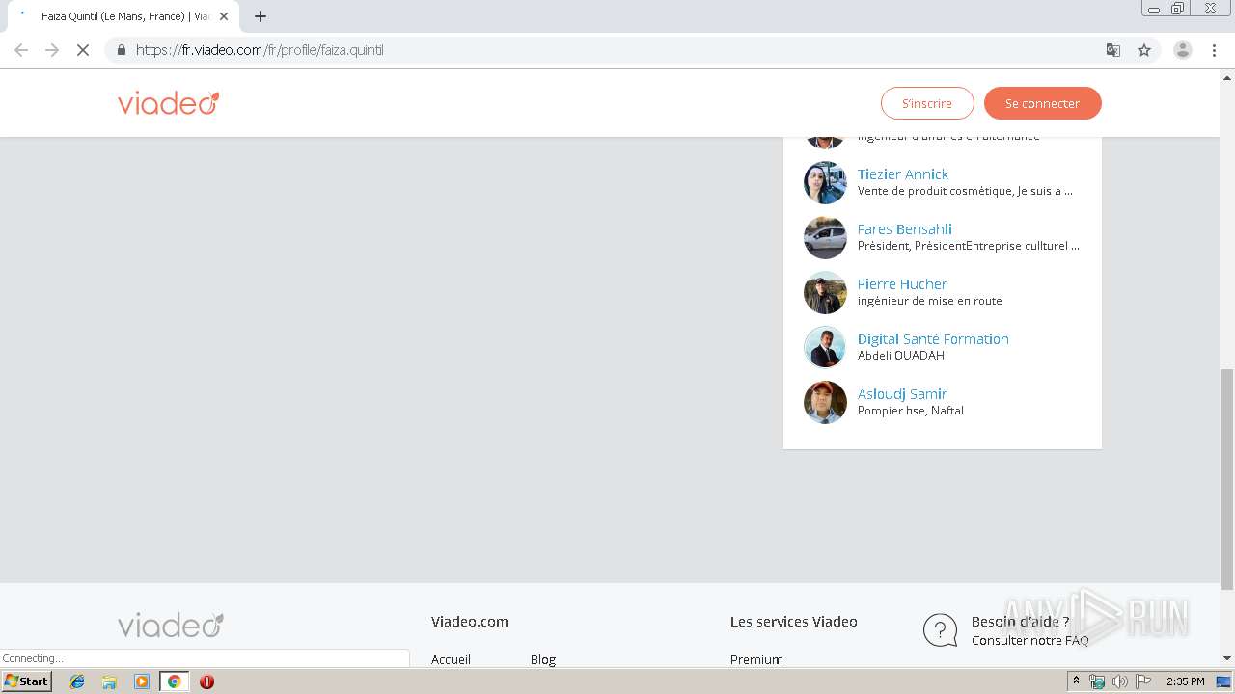Viewport: 1235px width, 694px height.
Task: Click the footer Viadeo logo
Action: click(x=171, y=625)
